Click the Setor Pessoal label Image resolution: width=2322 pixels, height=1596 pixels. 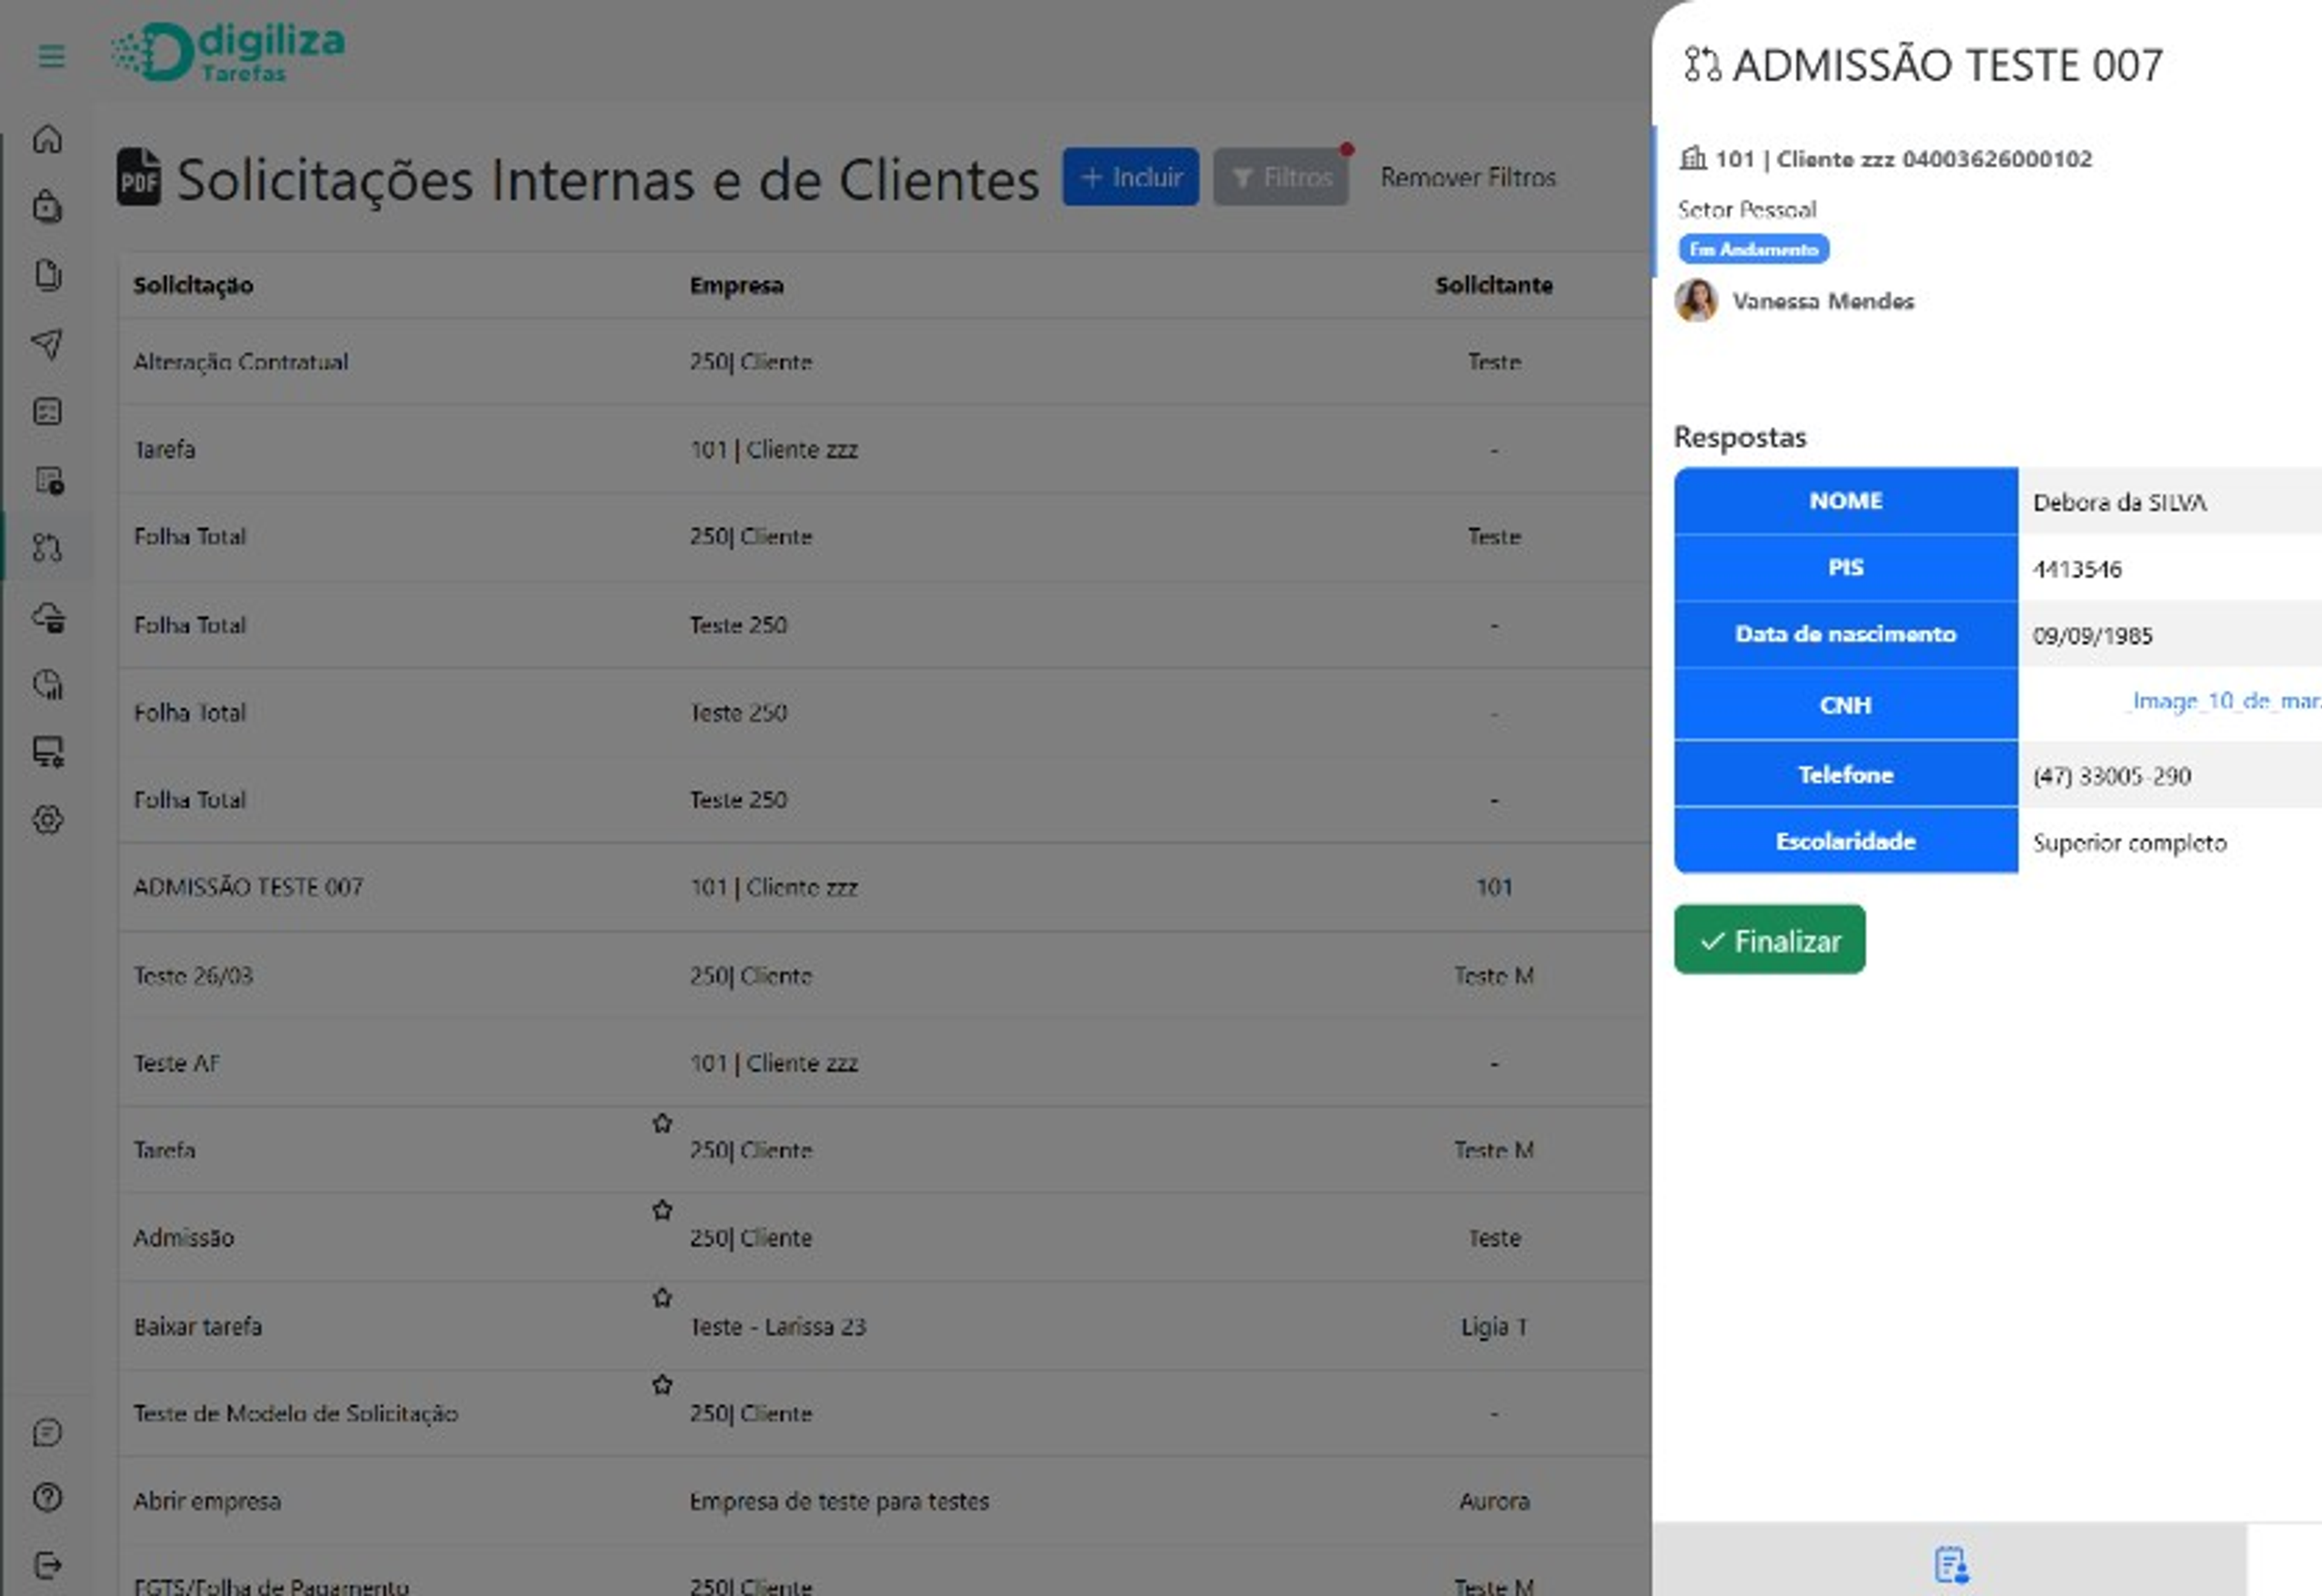coord(1746,209)
